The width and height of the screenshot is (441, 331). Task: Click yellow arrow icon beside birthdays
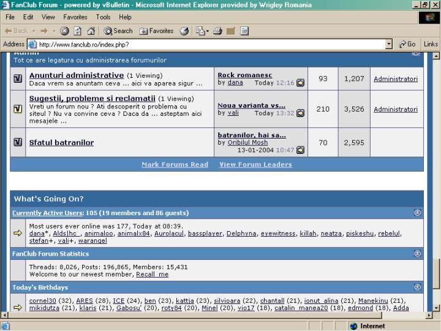(18, 307)
